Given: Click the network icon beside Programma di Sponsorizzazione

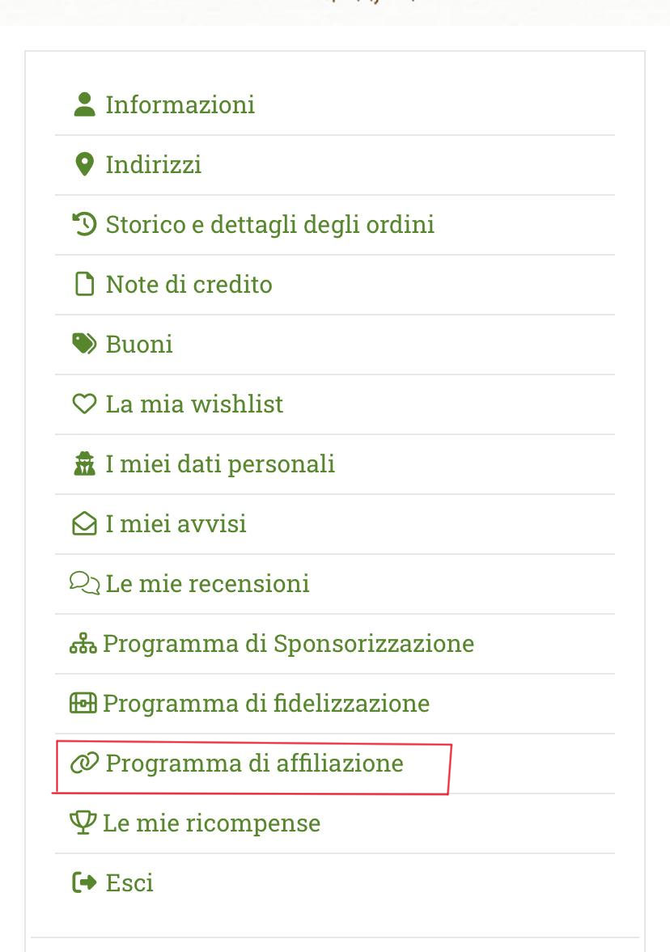Looking at the screenshot, I should pyautogui.click(x=83, y=642).
